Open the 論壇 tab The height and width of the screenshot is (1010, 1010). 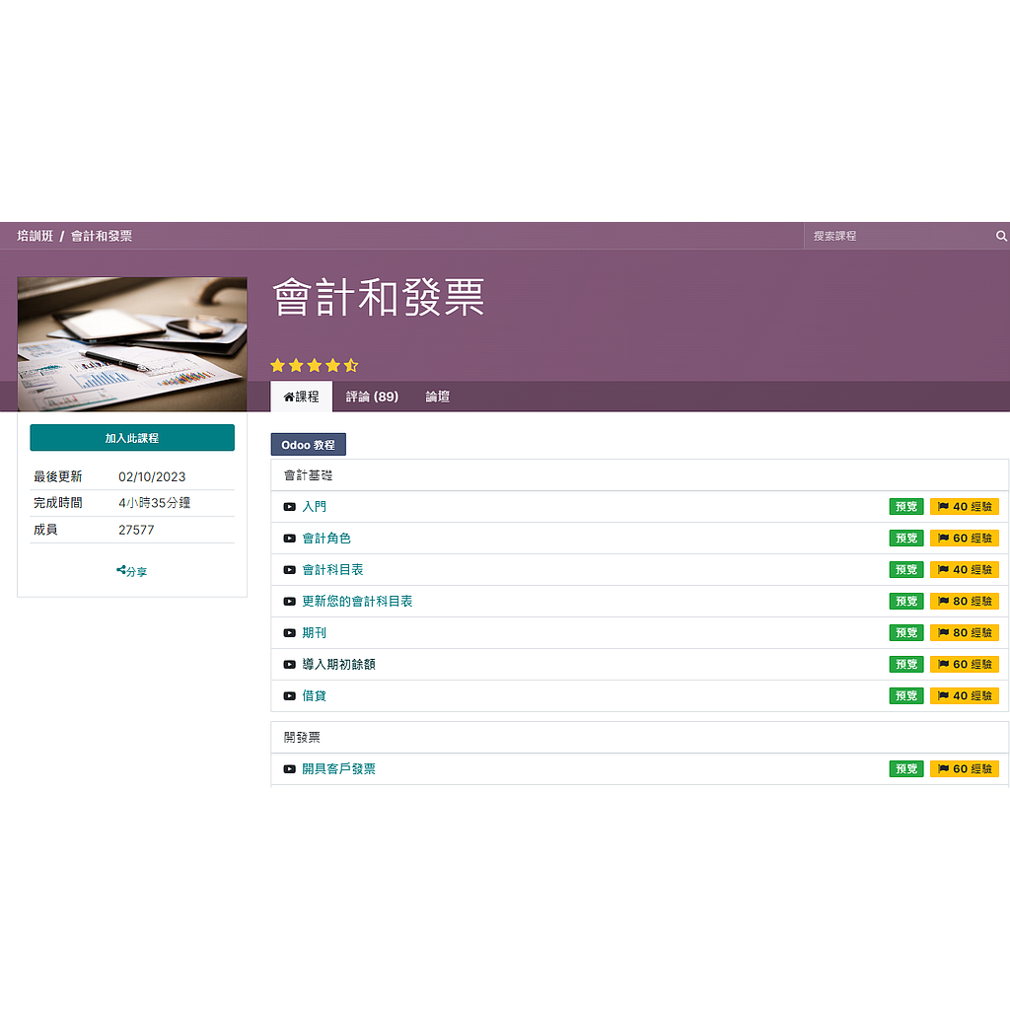[x=438, y=397]
